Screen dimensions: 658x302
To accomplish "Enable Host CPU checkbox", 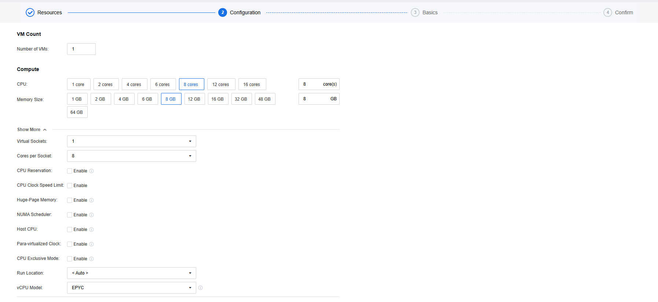I will [x=70, y=230].
